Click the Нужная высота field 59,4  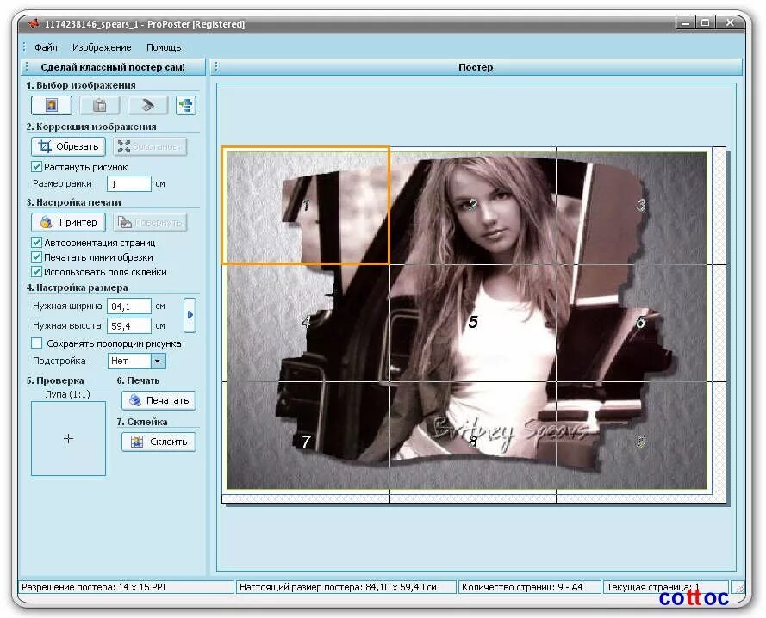point(129,325)
